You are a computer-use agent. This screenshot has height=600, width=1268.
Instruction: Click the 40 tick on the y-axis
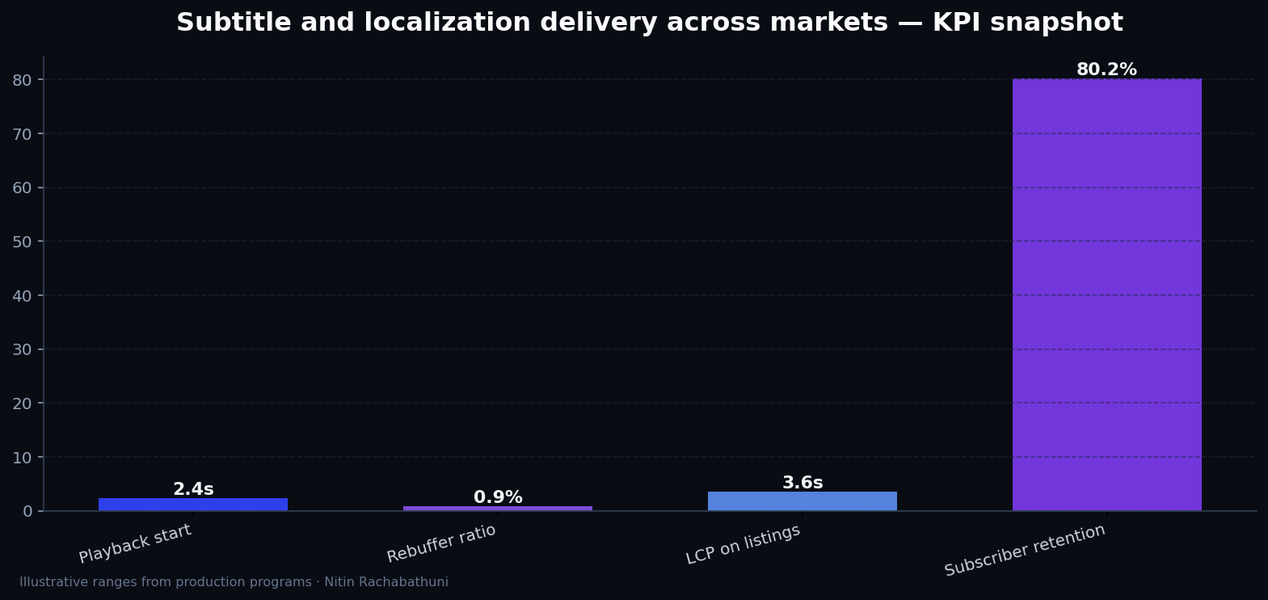point(22,295)
